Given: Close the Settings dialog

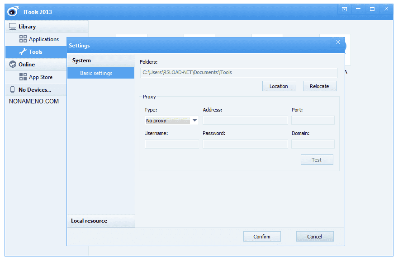Looking at the screenshot, I should pos(337,42).
